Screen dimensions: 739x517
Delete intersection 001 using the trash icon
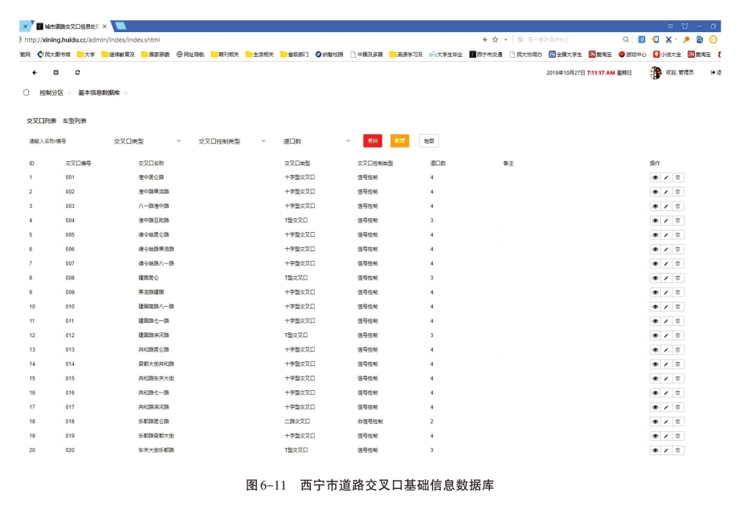[678, 177]
